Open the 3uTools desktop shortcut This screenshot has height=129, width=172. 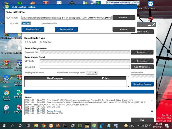point(6,78)
